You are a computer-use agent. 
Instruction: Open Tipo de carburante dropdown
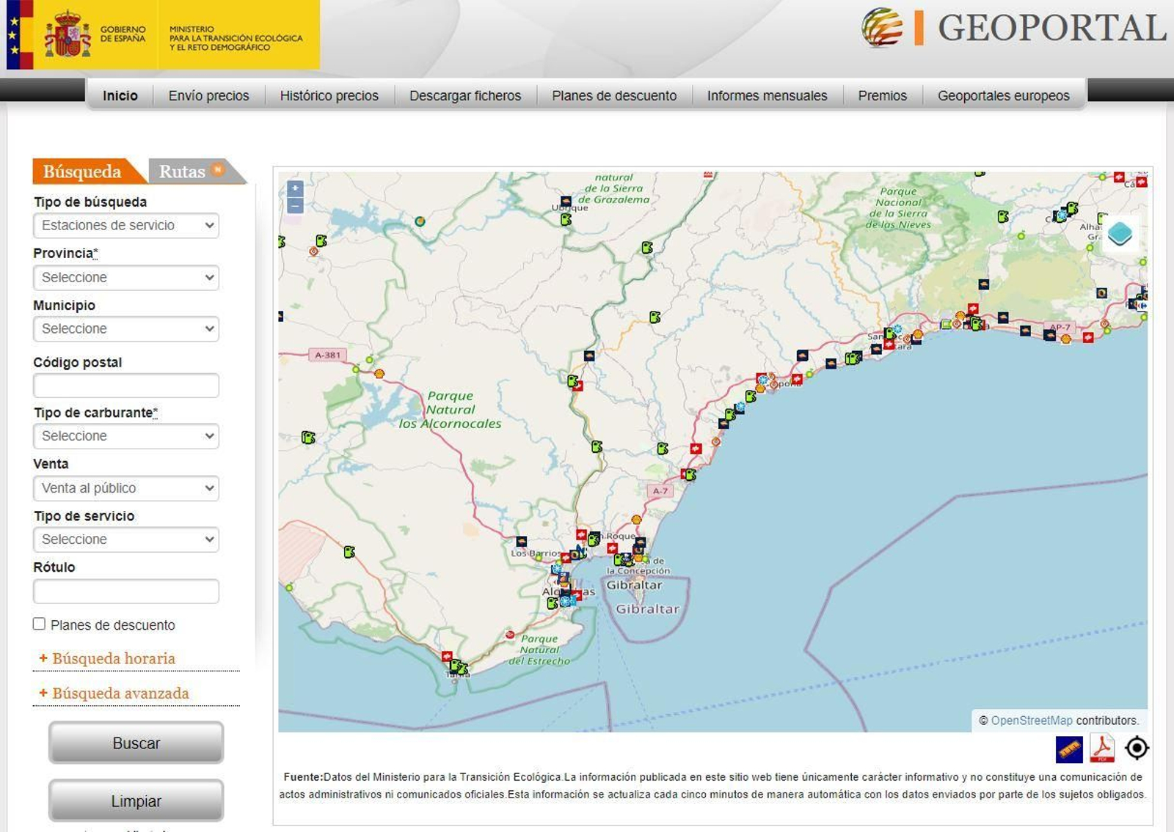coord(125,435)
